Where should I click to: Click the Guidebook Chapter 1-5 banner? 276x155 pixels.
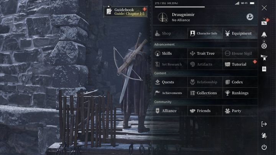(x=125, y=11)
